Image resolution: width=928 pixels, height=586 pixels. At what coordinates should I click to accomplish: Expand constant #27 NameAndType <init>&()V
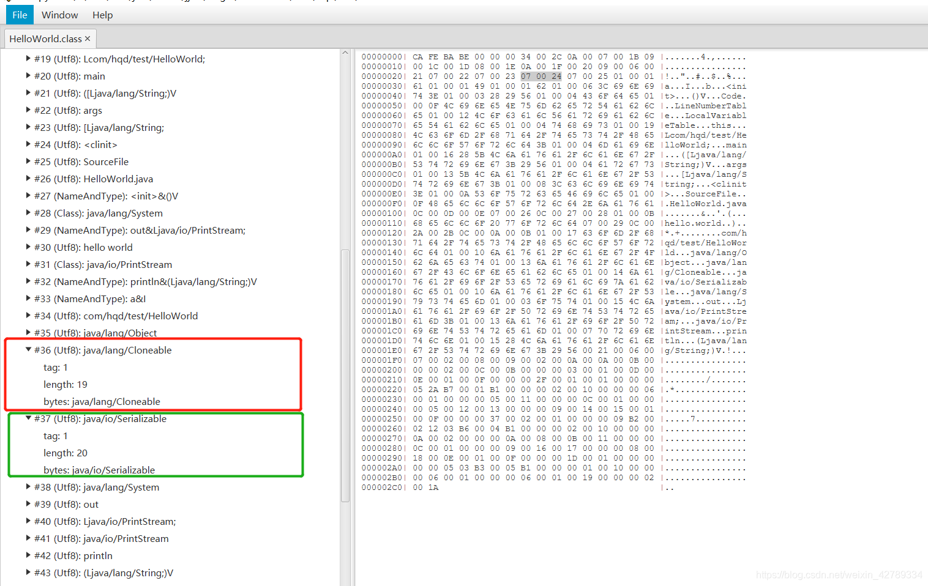(x=28, y=196)
